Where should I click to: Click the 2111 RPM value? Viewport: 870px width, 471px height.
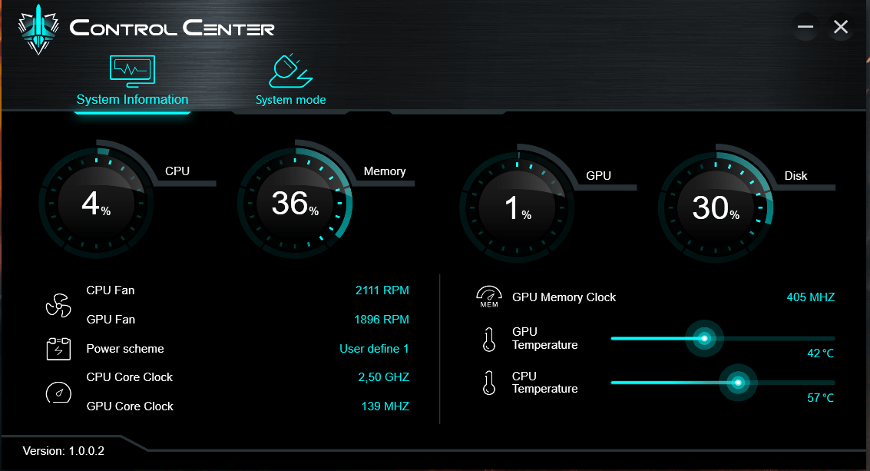[x=382, y=290]
